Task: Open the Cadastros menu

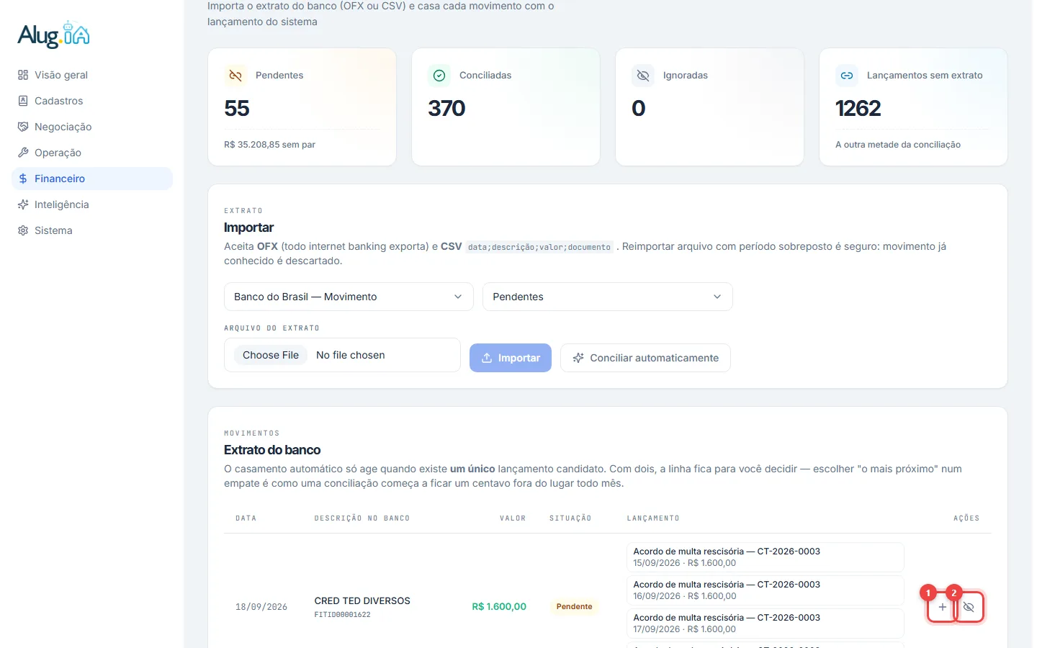Action: 92,101
